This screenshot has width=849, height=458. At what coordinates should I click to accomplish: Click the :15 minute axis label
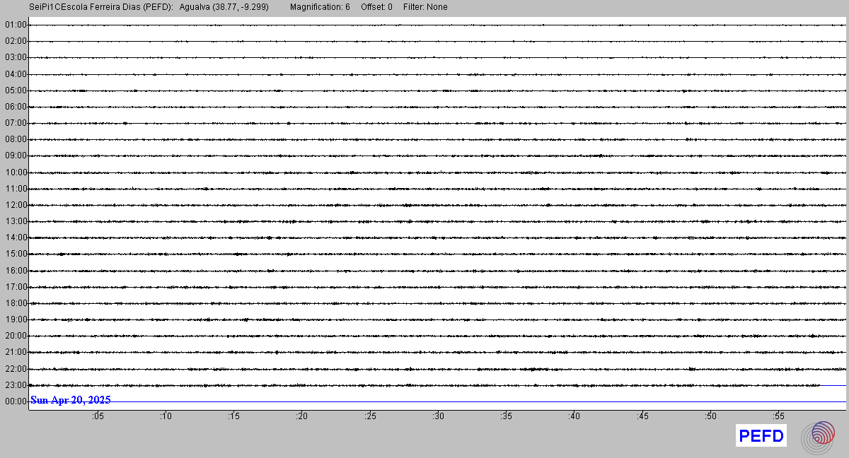233,417
